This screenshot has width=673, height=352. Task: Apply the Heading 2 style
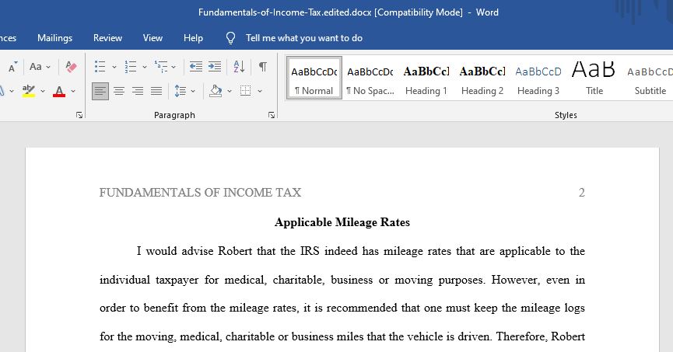[x=482, y=78]
